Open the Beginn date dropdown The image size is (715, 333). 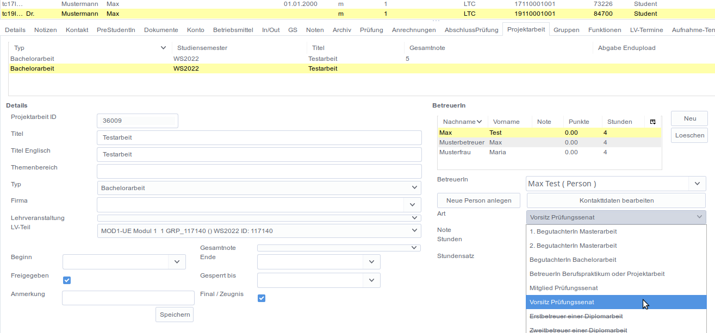coord(177,262)
